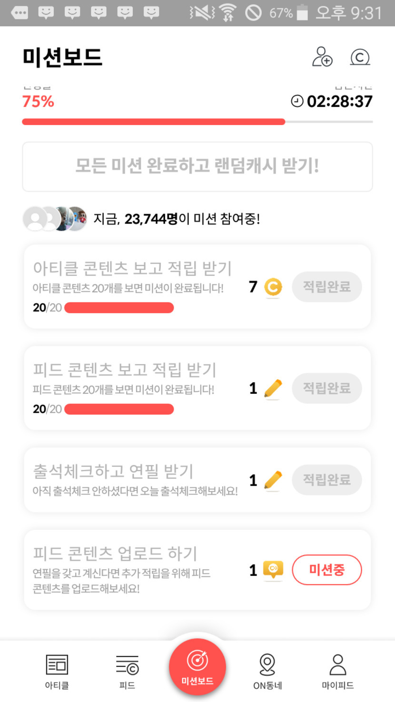Screen dimensions: 395x702
Task: Click the 75% mission progress bar
Action: tap(197, 122)
